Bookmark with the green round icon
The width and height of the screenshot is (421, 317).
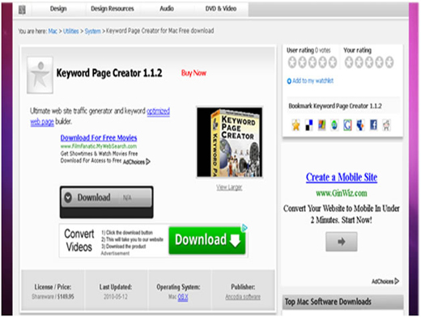coord(334,125)
